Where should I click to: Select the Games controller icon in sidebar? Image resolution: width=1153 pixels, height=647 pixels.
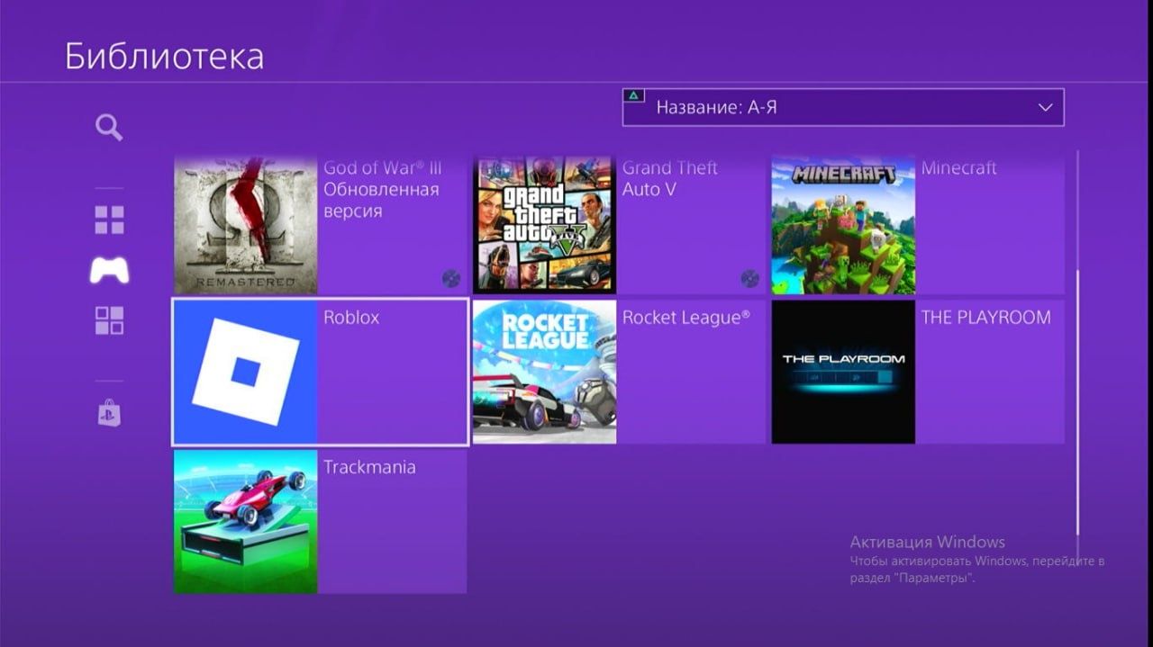(109, 270)
